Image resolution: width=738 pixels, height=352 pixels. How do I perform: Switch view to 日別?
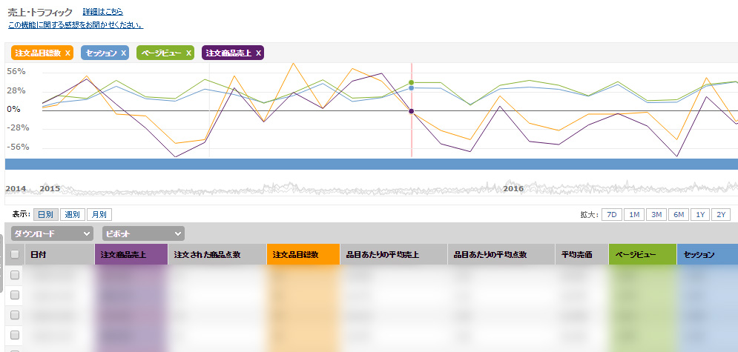tap(45, 215)
